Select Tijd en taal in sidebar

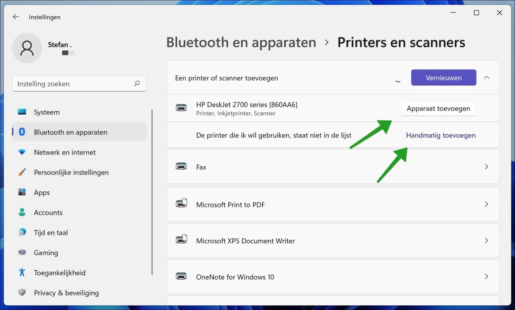tap(51, 232)
